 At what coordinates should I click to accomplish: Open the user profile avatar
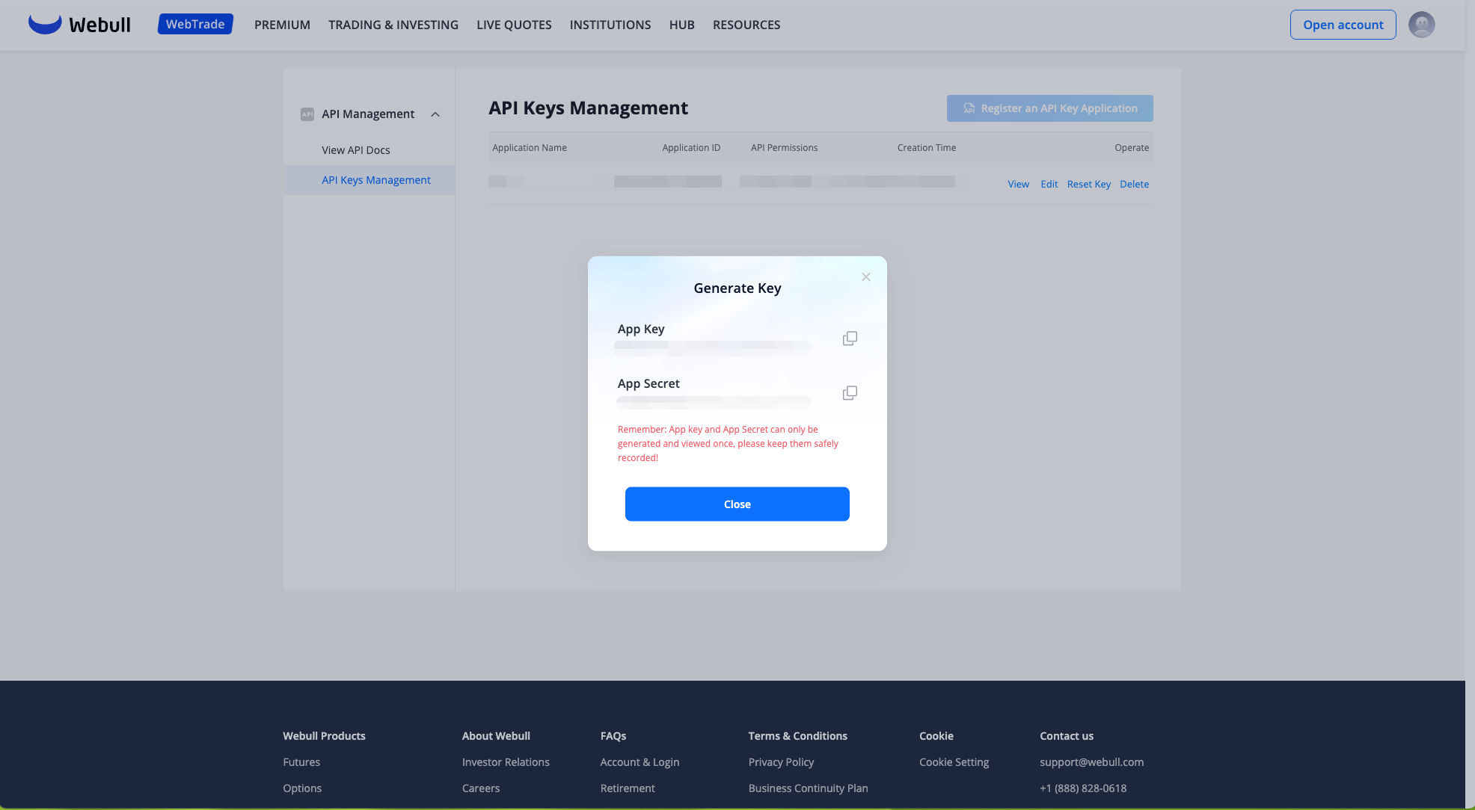coord(1421,25)
